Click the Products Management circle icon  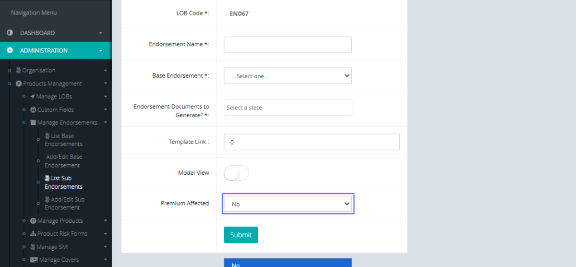tap(19, 84)
